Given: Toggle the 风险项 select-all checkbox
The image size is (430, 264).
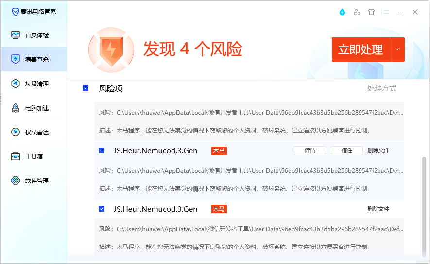Looking at the screenshot, I should [x=86, y=88].
